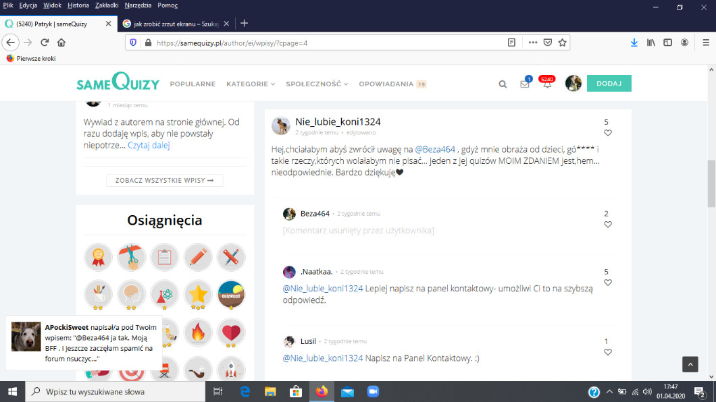The image size is (716, 402).
Task: Toggle heart like on Lusil's comment
Action: pyautogui.click(x=608, y=352)
